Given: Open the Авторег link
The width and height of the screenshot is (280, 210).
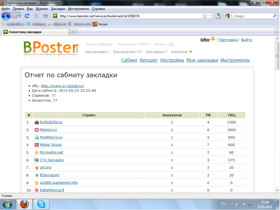Looking at the screenshot, I should (x=149, y=60).
